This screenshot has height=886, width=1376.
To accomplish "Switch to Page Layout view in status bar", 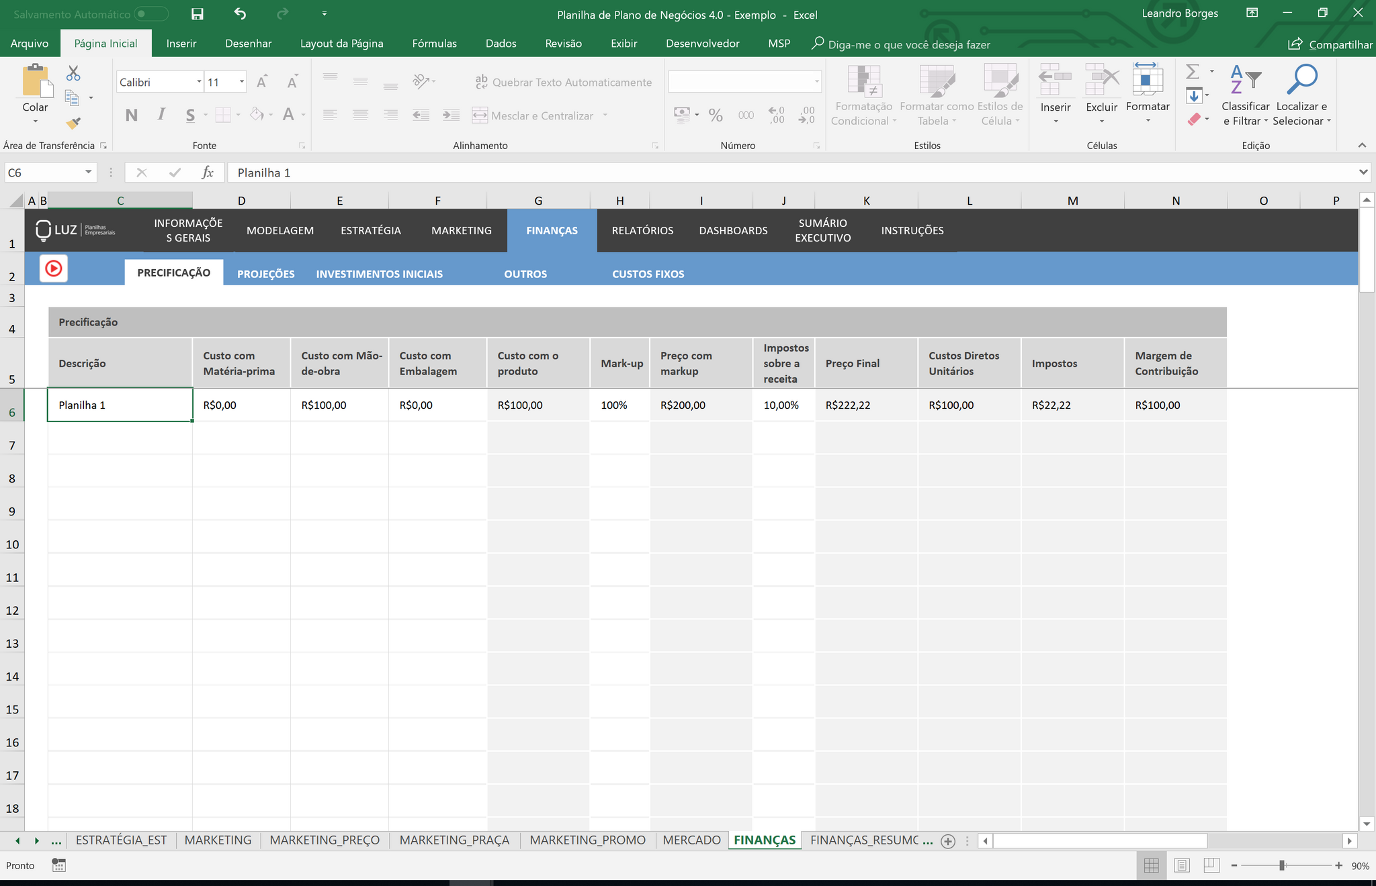I will pos(1182,866).
